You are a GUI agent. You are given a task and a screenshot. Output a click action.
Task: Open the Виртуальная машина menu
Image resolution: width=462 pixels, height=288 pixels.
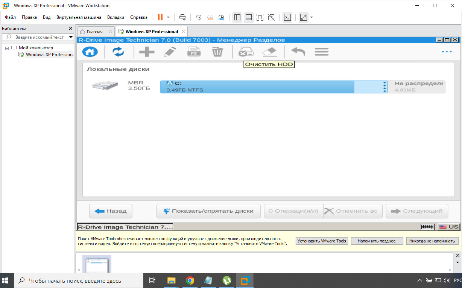[79, 17]
